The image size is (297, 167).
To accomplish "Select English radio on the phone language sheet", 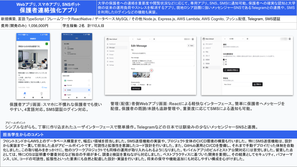I will [89, 95].
